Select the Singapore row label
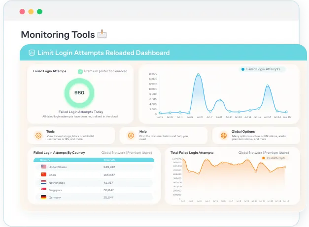 [55, 190]
